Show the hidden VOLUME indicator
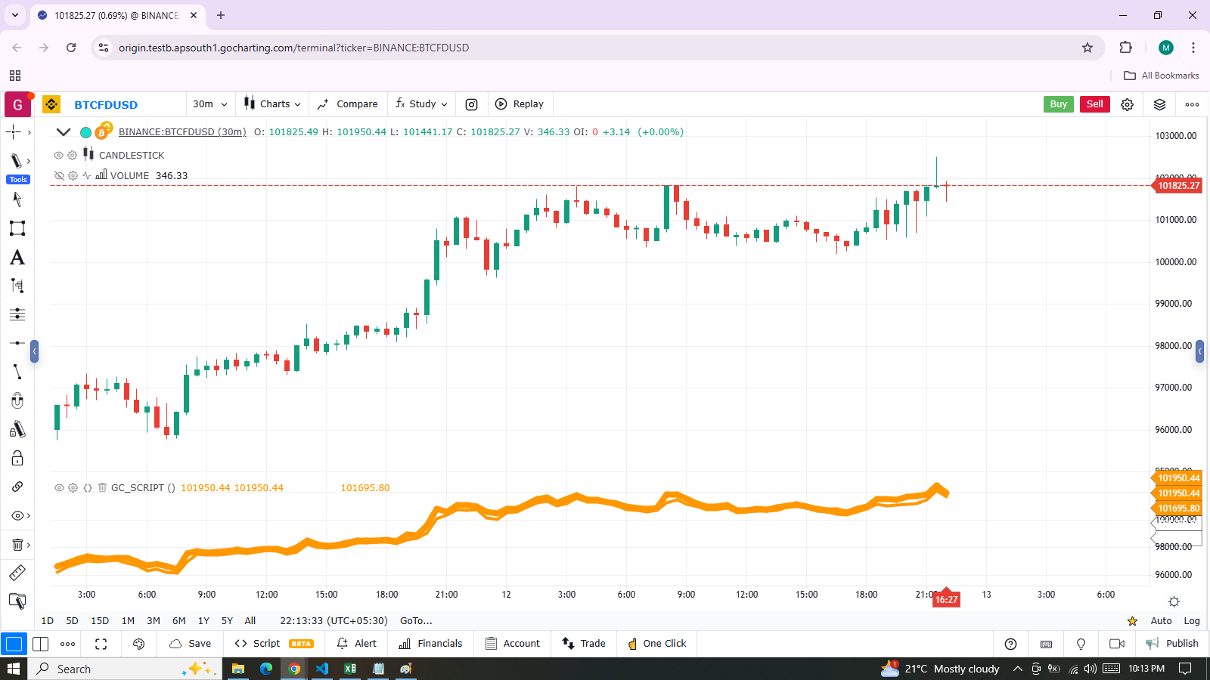 click(58, 175)
